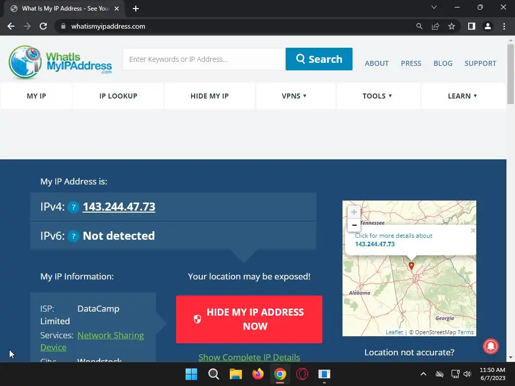The height and width of the screenshot is (386, 515).
Task: Click the IPv6 help question mark
Action: tap(73, 236)
